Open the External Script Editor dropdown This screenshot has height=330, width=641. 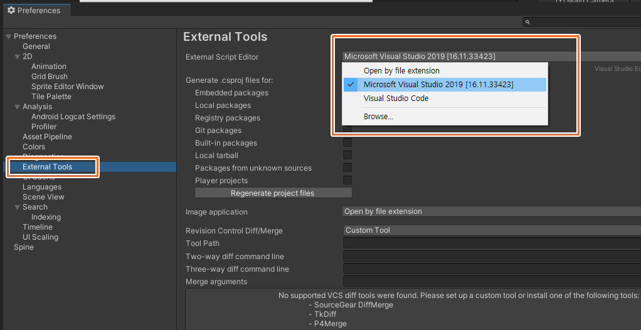(491, 57)
